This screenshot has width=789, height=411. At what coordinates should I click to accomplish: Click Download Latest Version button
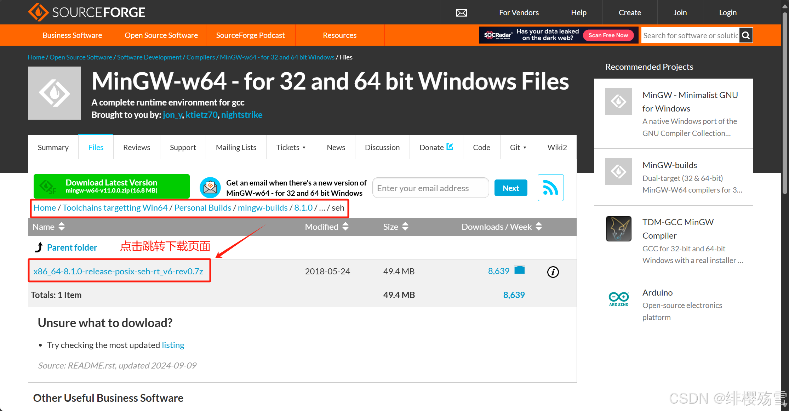[x=112, y=186]
